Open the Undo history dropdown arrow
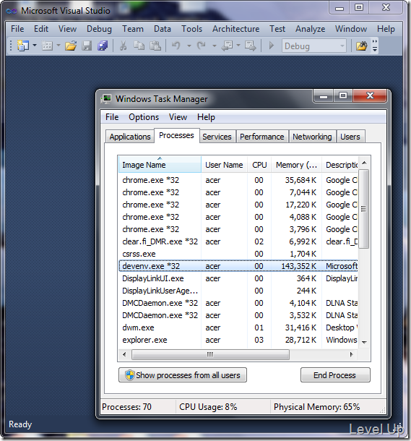 189,46
